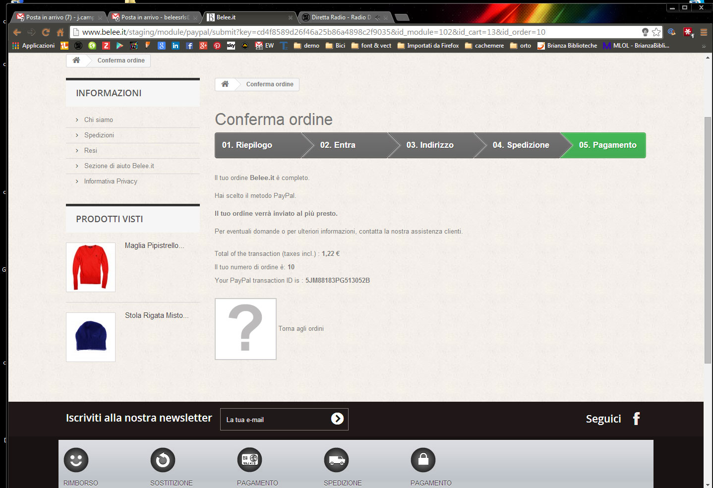Viewport: 713px width, 488px height.
Task: Click the padlock Pagamento icon
Action: (x=423, y=460)
